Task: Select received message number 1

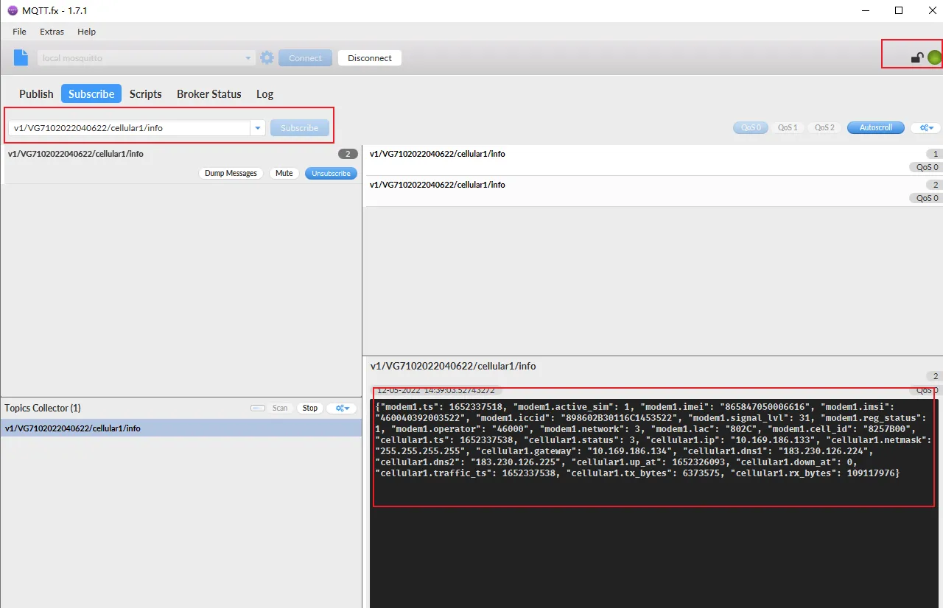Action: pyautogui.click(x=653, y=160)
